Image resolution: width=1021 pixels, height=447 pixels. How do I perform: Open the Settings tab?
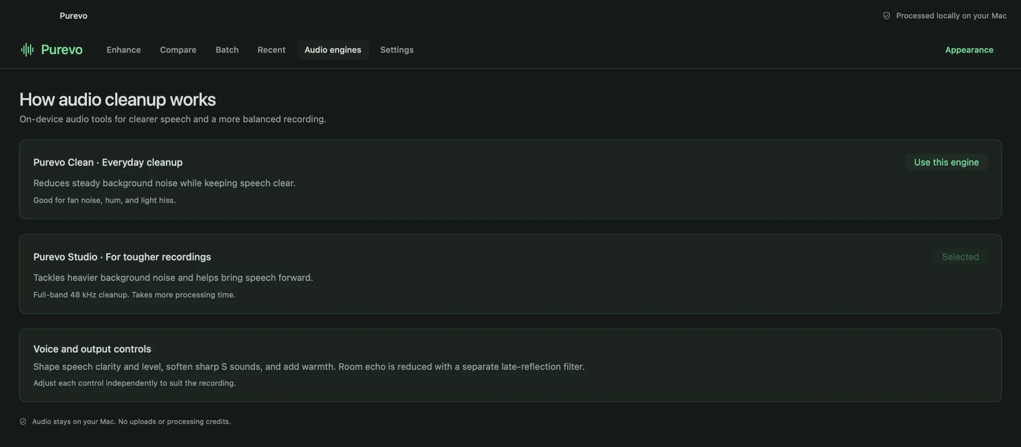click(397, 50)
